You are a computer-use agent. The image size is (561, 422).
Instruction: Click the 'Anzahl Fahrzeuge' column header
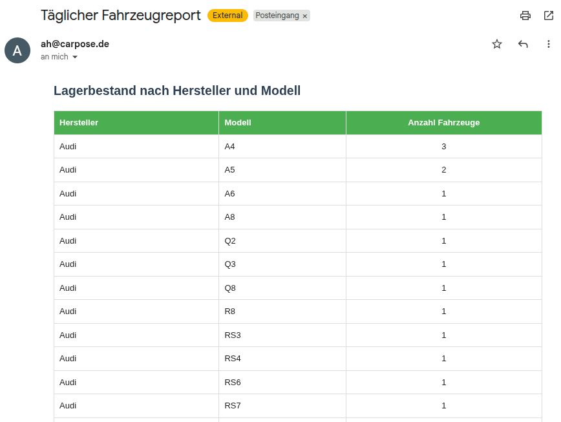[x=443, y=123]
